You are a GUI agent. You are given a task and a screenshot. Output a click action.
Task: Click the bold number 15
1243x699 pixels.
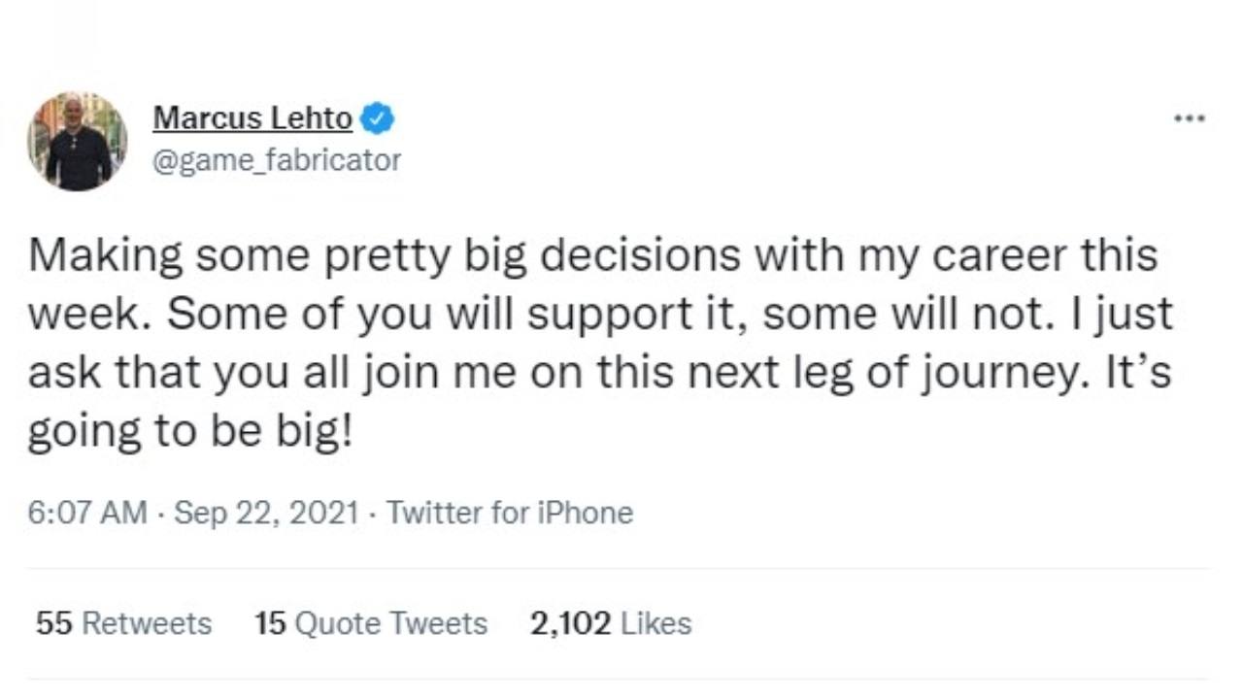269,623
